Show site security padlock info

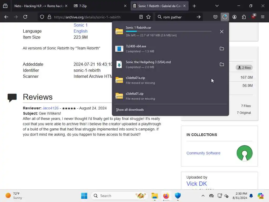[49, 17]
